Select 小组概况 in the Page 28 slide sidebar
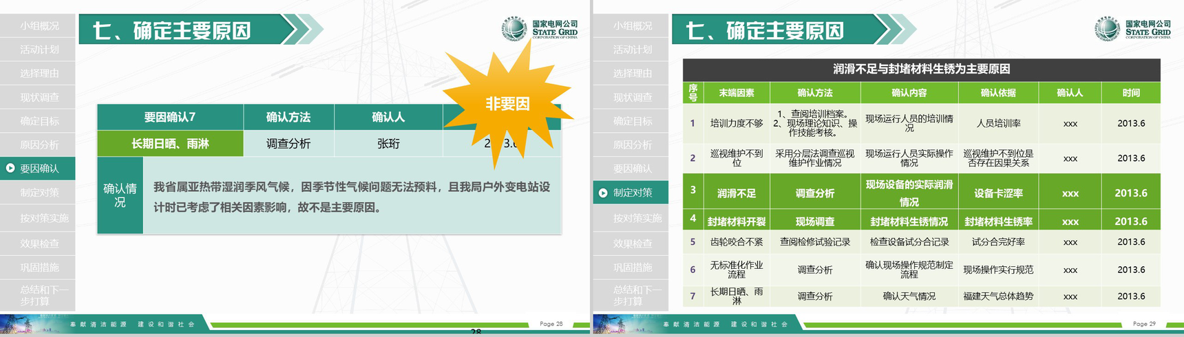 tap(38, 25)
